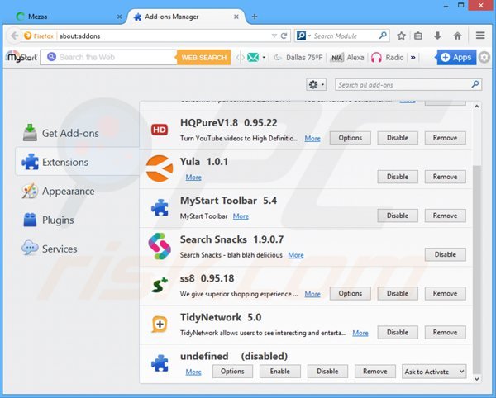Viewport: 496px width, 398px height.
Task: Click the magnifier in Search all add-ons
Action: pyautogui.click(x=475, y=84)
